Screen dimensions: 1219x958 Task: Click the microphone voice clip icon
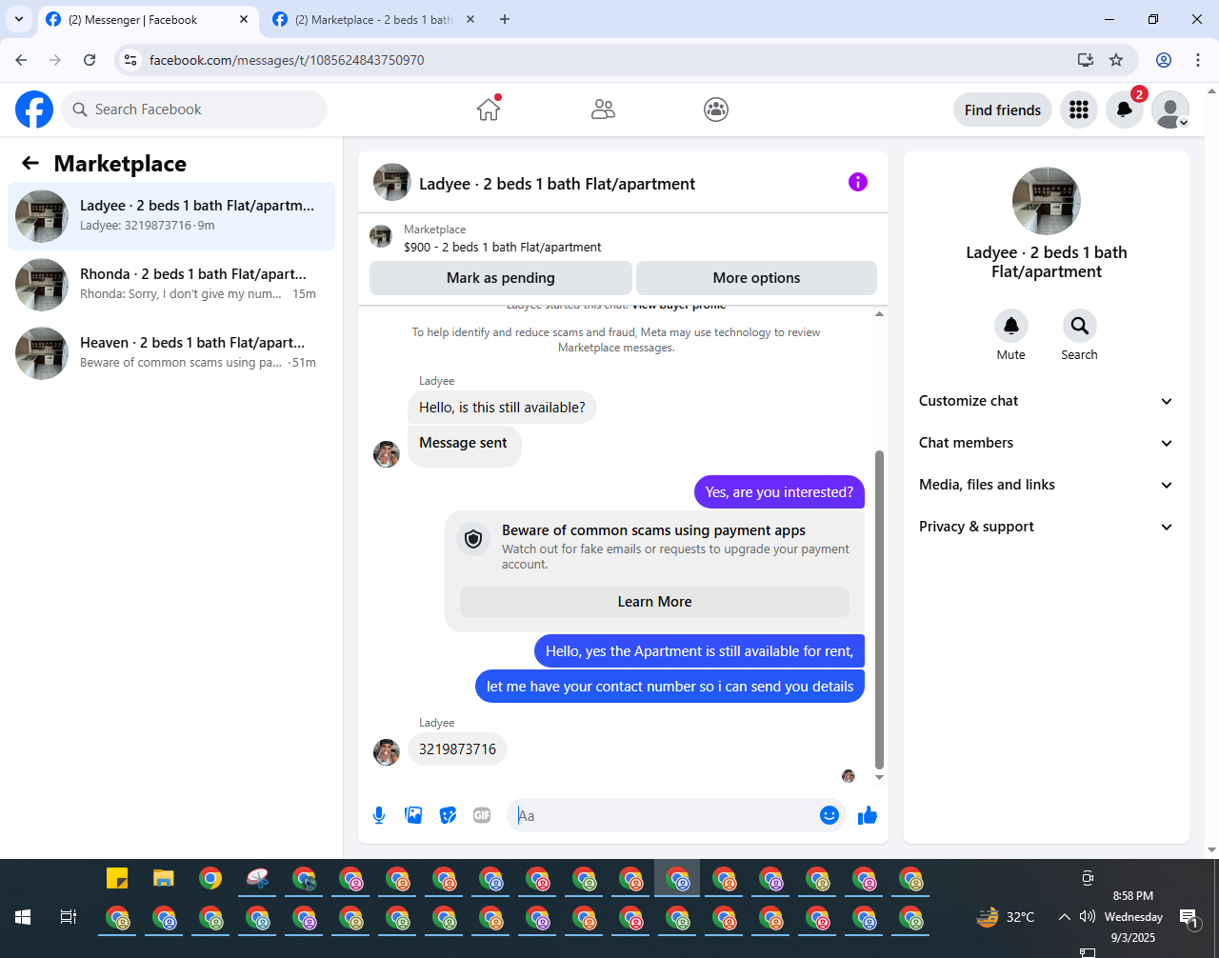click(379, 815)
